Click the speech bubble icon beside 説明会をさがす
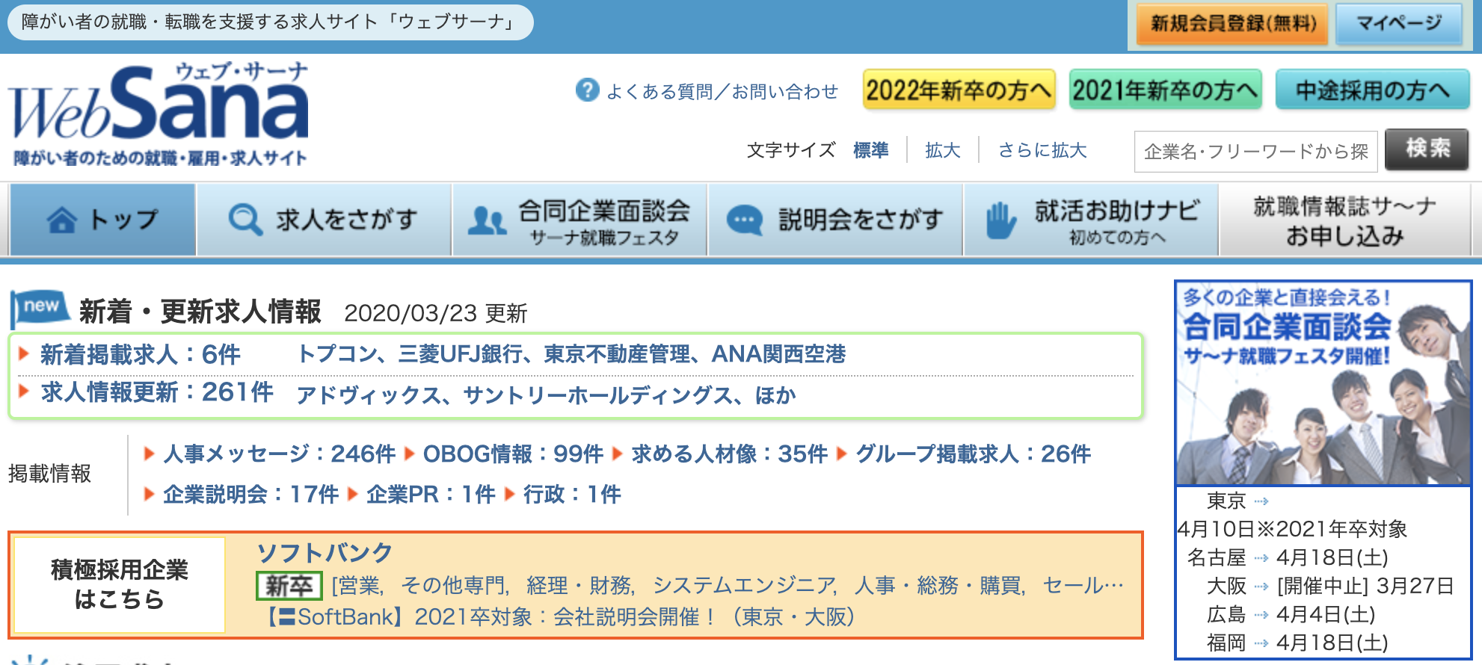This screenshot has height=665, width=1482. point(745,220)
